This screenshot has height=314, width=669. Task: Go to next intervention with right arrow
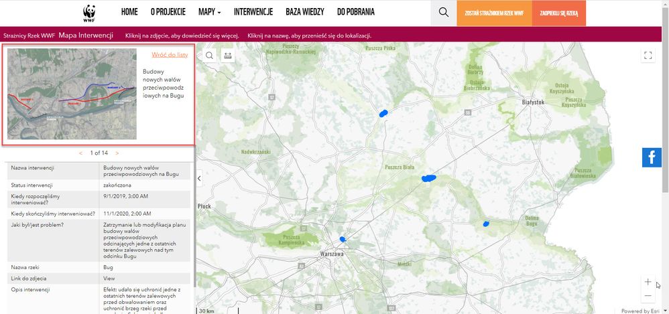(x=117, y=153)
